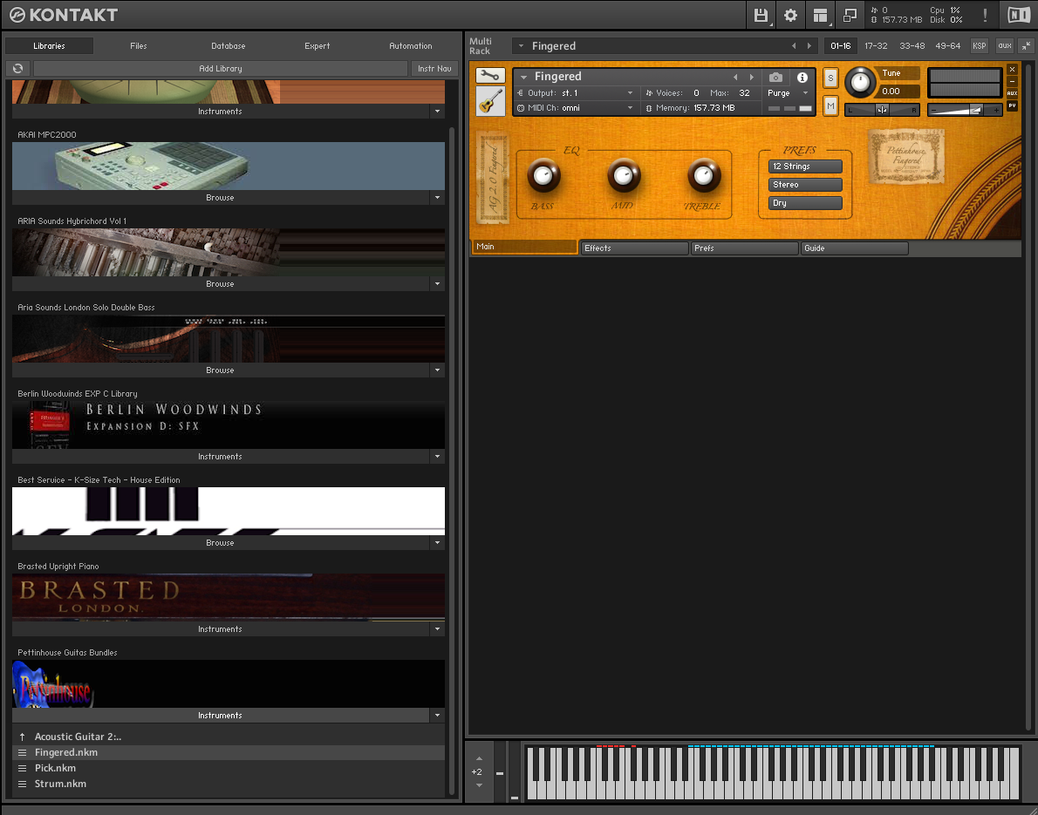Open instrument edit mode wrench icon
1038x815 pixels.
(490, 76)
